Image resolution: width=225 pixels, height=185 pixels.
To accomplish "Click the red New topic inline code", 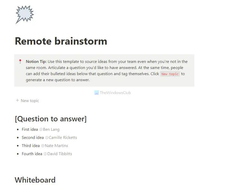I will click(170, 74).
